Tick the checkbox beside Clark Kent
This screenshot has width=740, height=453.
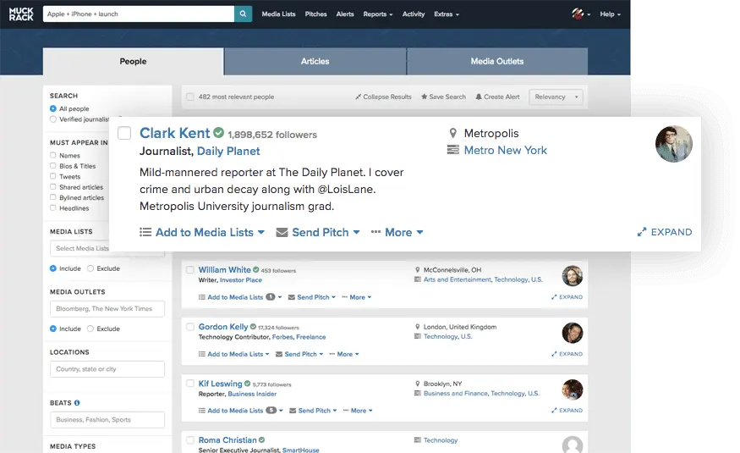124,133
